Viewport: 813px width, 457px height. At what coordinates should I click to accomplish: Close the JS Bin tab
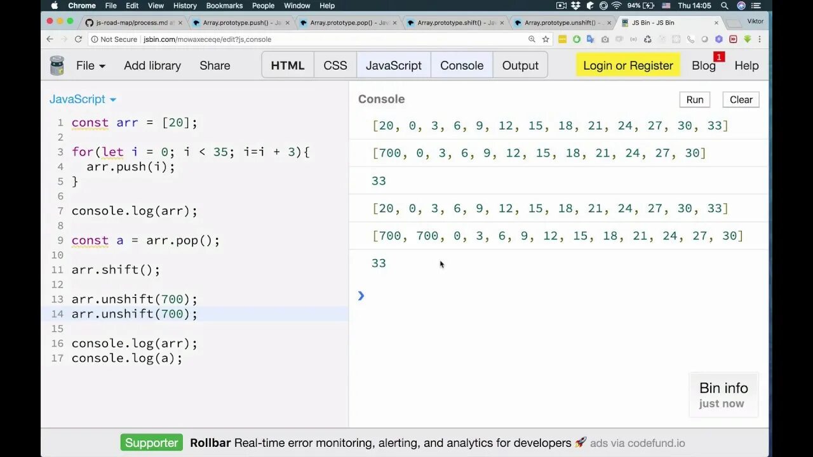coord(716,22)
